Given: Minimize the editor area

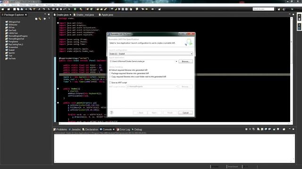Looking at the screenshot, I should [290, 15].
